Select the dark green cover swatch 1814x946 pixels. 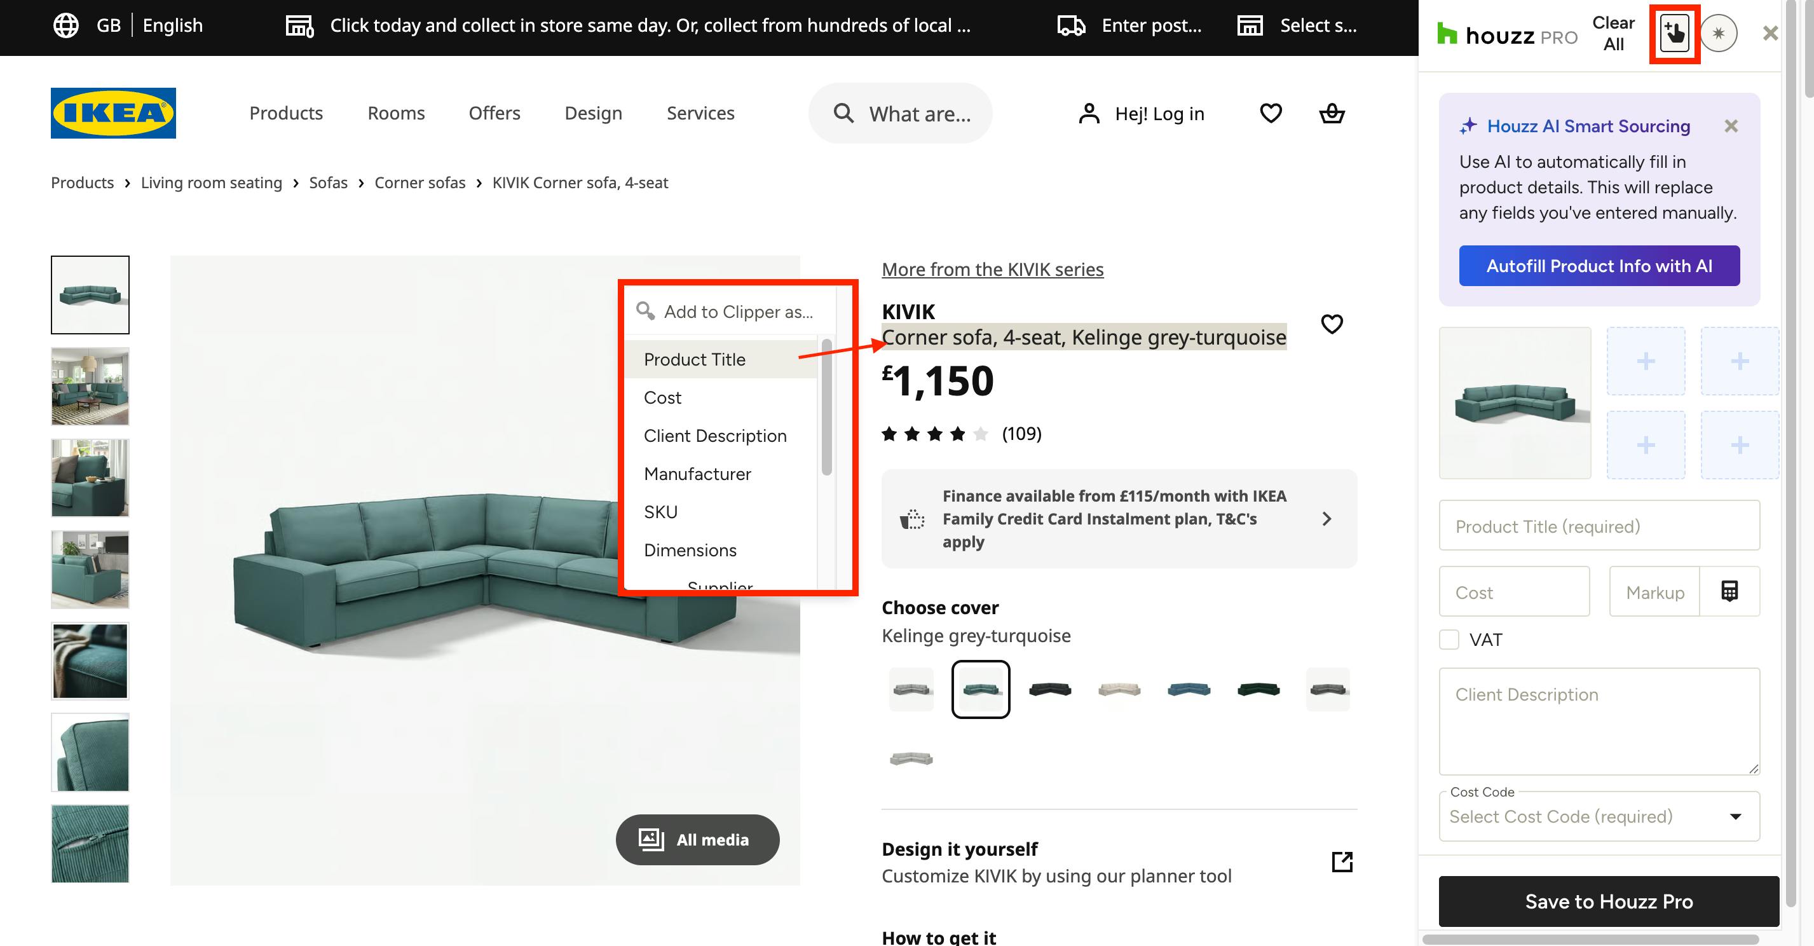1258,689
